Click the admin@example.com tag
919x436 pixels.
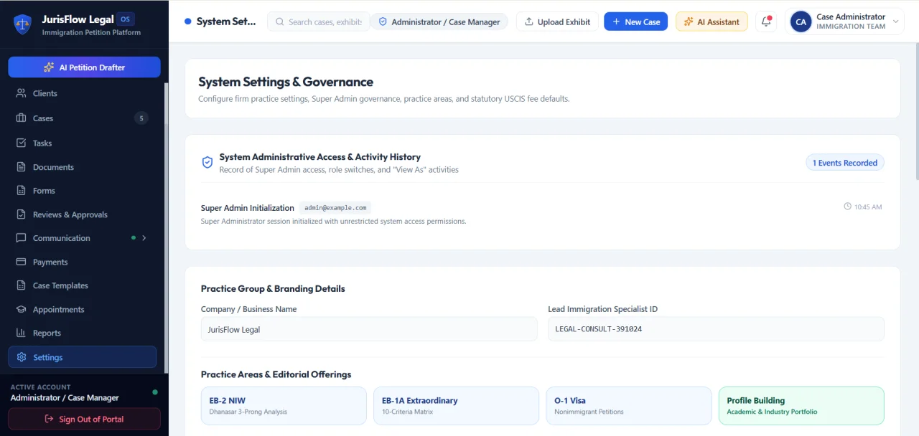(x=335, y=208)
